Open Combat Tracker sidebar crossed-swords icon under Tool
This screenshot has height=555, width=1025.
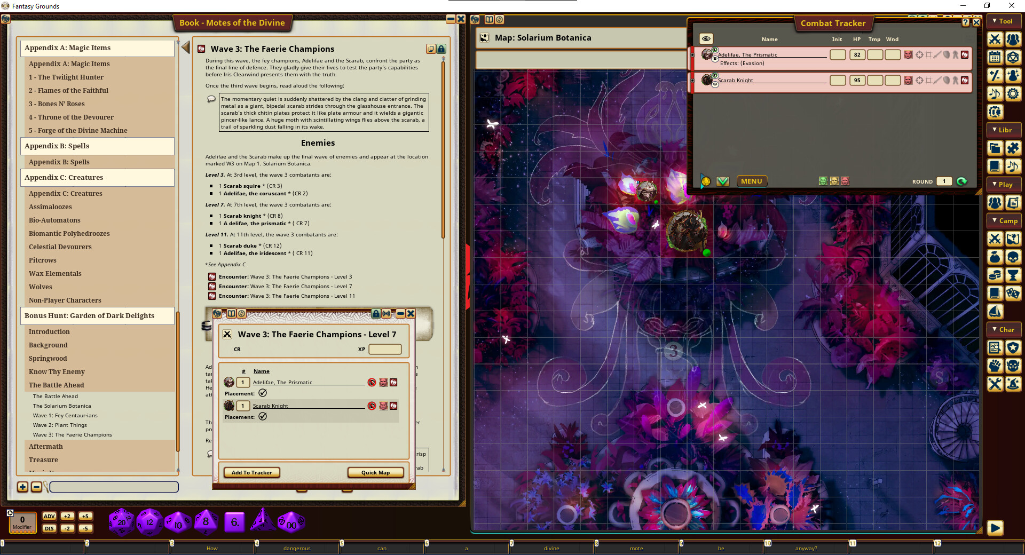tap(995, 39)
